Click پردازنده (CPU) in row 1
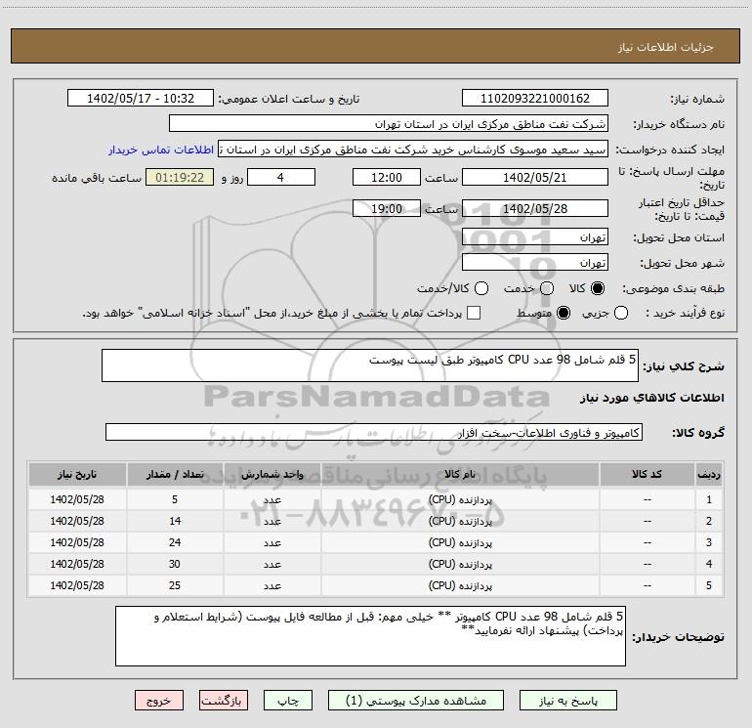Viewport: 752px width, 728px height. (x=460, y=499)
